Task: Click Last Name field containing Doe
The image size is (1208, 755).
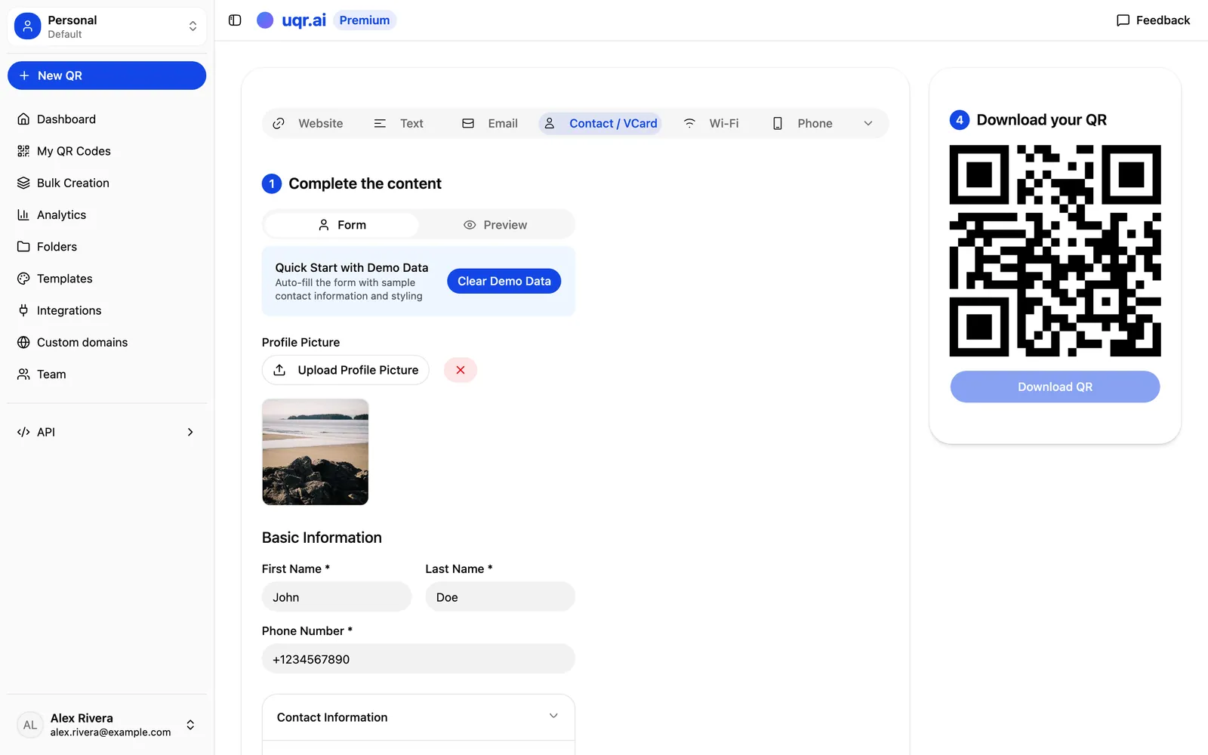Action: [x=500, y=596]
